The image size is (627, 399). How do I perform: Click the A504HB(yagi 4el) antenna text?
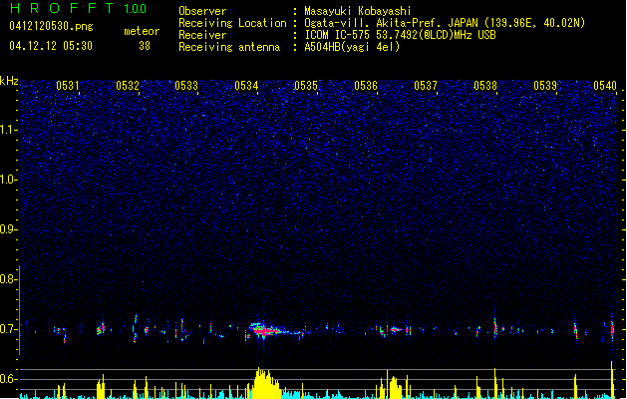pyautogui.click(x=352, y=47)
